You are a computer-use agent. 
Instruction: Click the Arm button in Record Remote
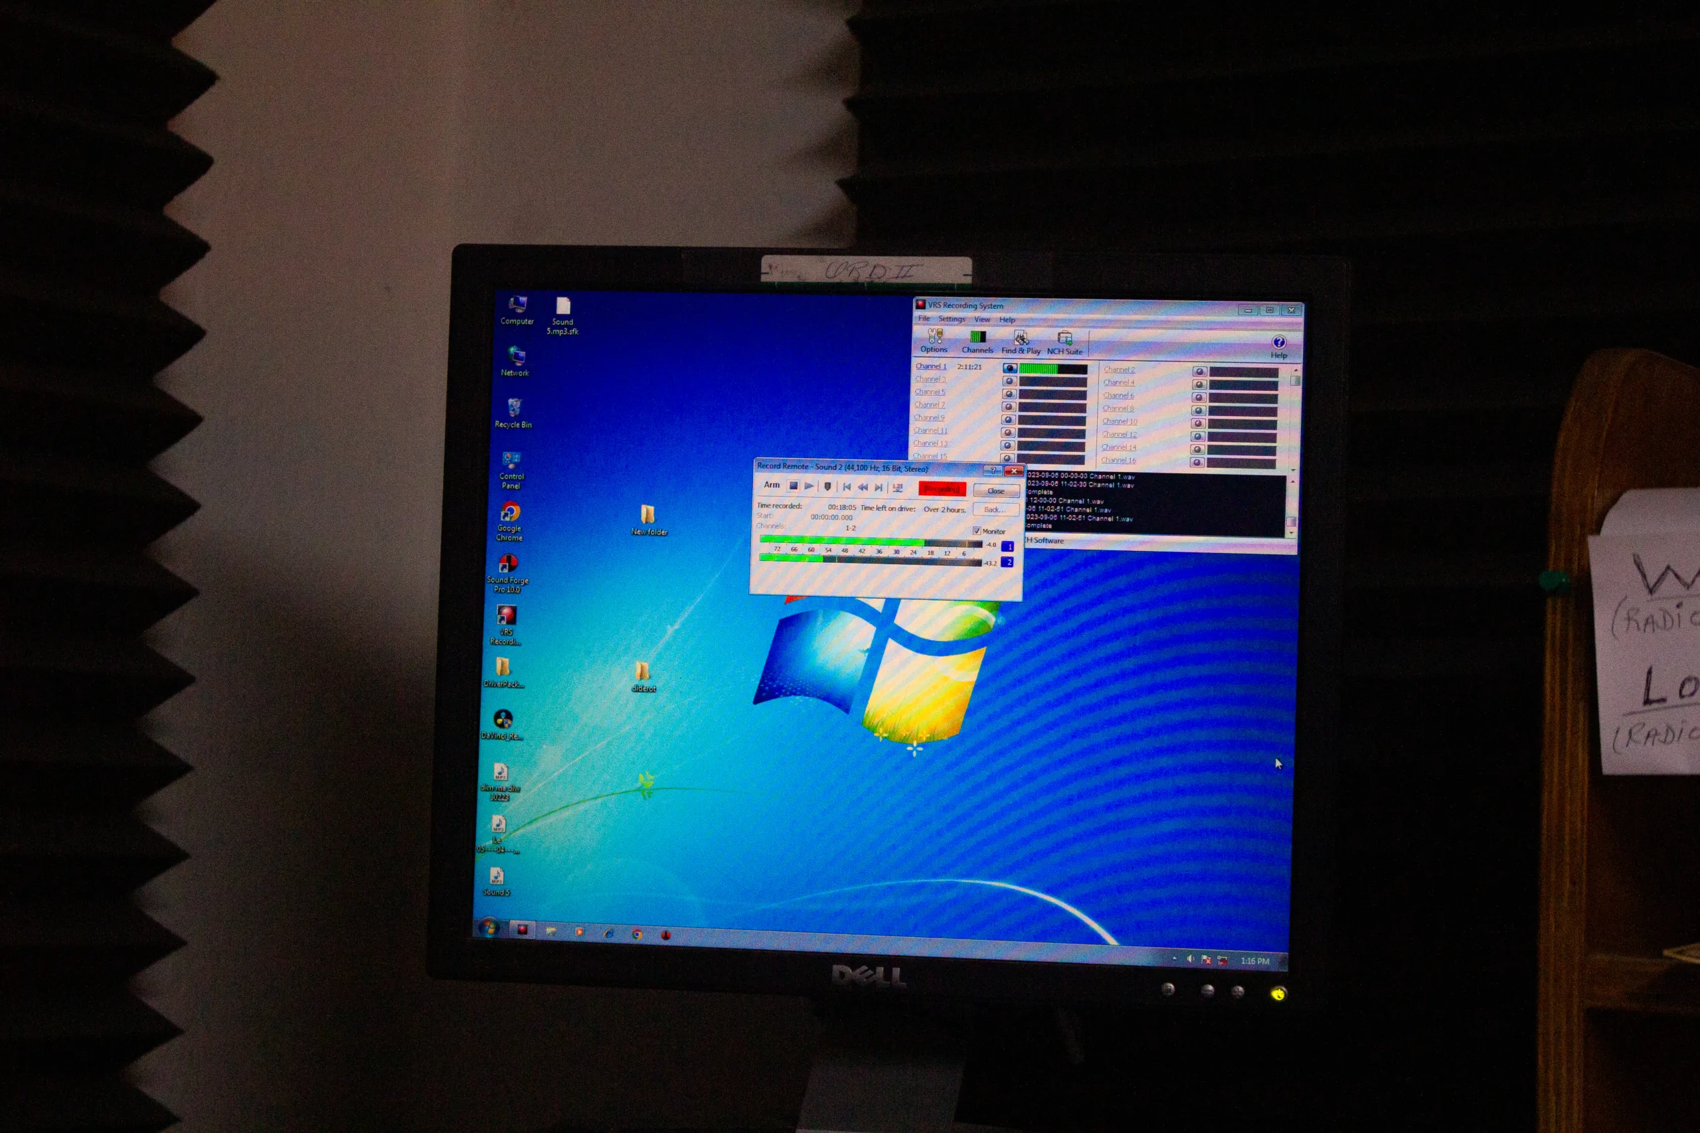(772, 485)
